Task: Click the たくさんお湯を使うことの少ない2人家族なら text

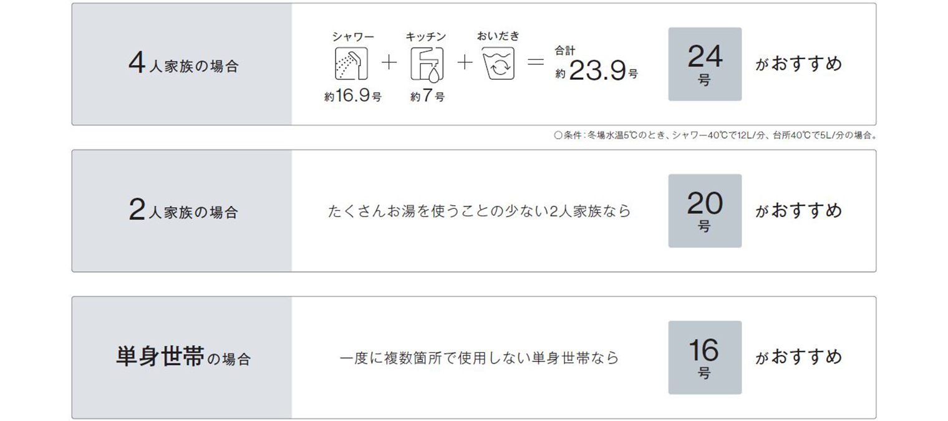Action: click(479, 211)
